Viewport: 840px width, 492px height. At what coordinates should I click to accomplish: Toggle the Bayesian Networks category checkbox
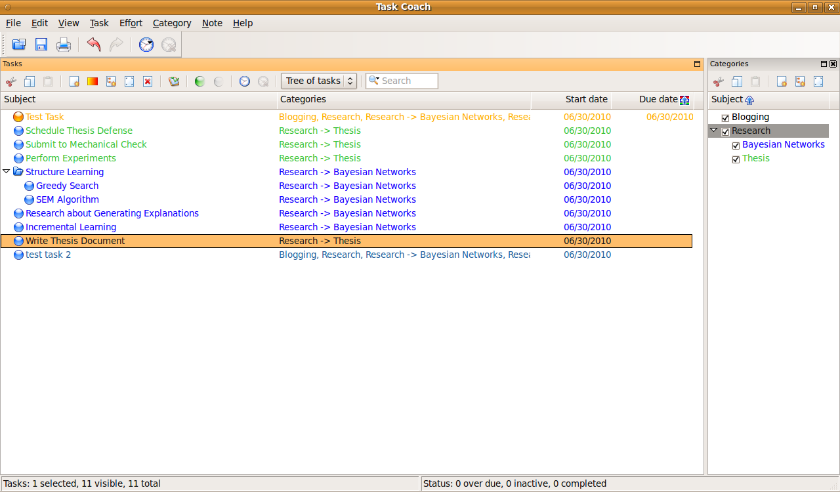(x=736, y=145)
